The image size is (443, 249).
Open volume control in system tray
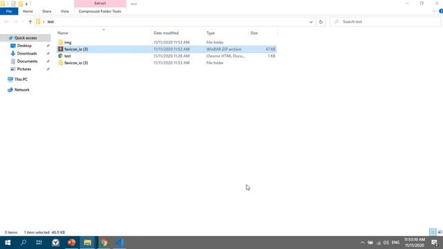386,243
